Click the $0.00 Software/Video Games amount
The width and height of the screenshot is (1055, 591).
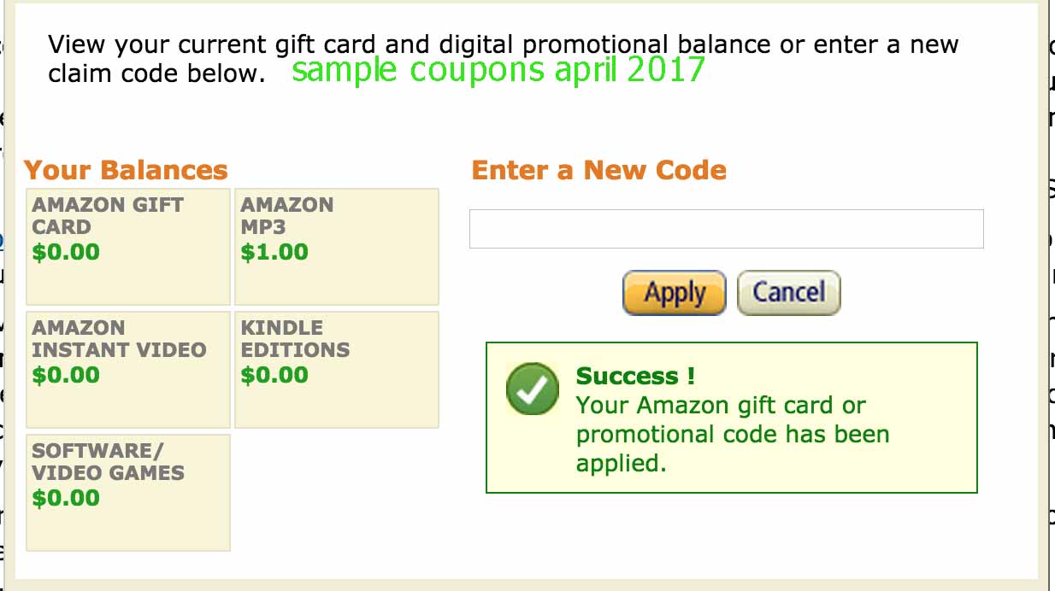coord(66,499)
